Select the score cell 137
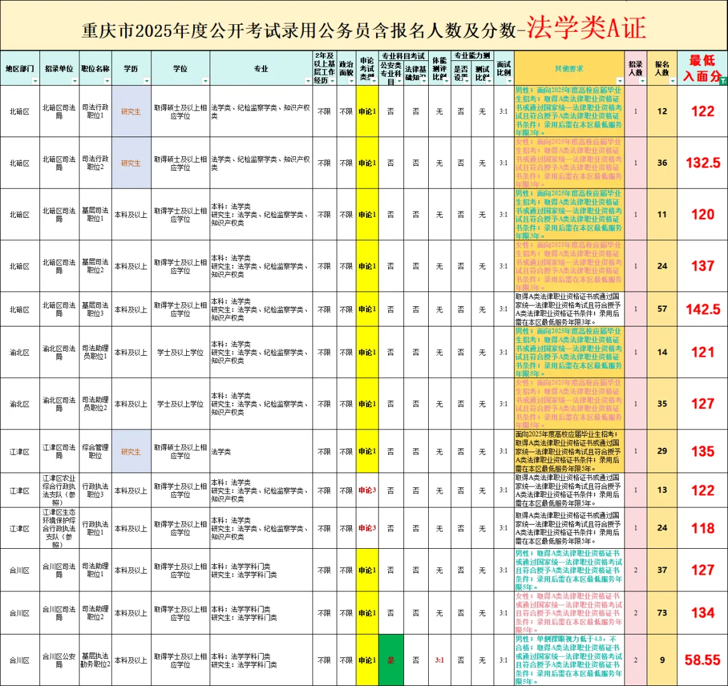 pyautogui.click(x=703, y=266)
